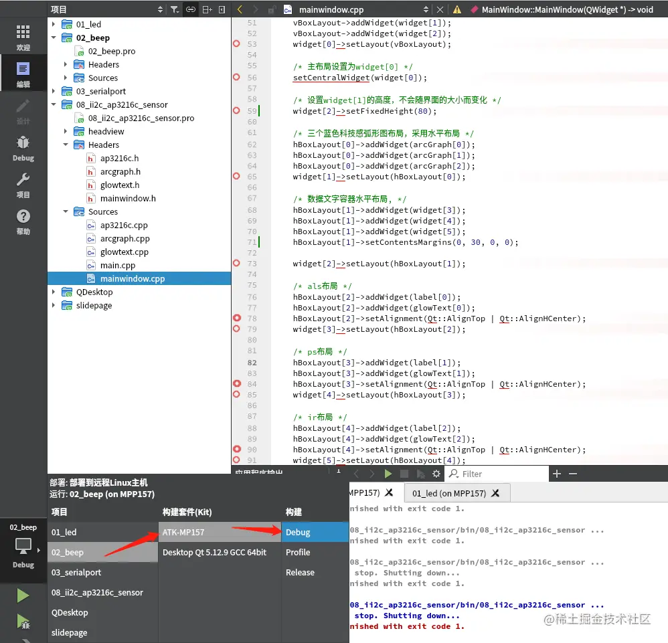Close the 01_led (on MPP157) output tab
Screen dimensions: 668x643
pyautogui.click(x=495, y=492)
